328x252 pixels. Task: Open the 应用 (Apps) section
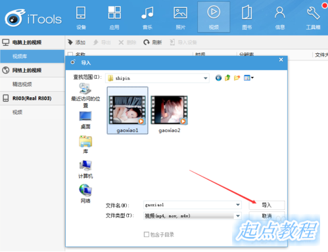114,18
